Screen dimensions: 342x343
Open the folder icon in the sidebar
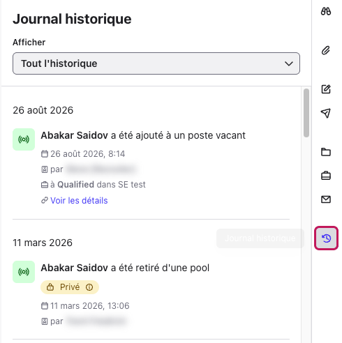(x=326, y=152)
